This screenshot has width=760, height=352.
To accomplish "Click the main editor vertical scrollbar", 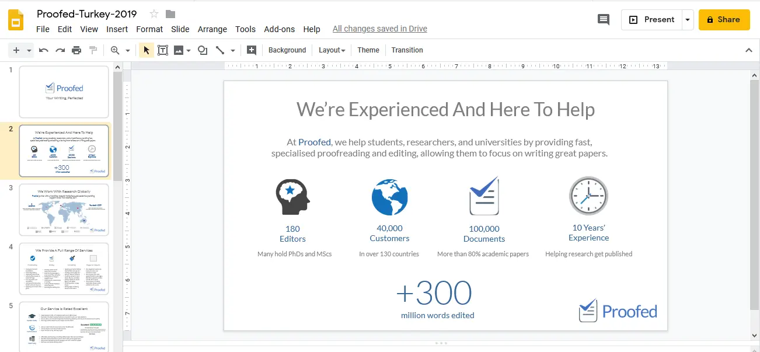I will pyautogui.click(x=754, y=195).
